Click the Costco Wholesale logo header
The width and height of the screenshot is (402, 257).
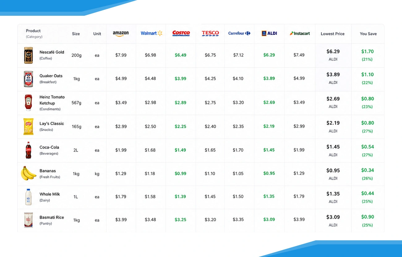click(181, 33)
